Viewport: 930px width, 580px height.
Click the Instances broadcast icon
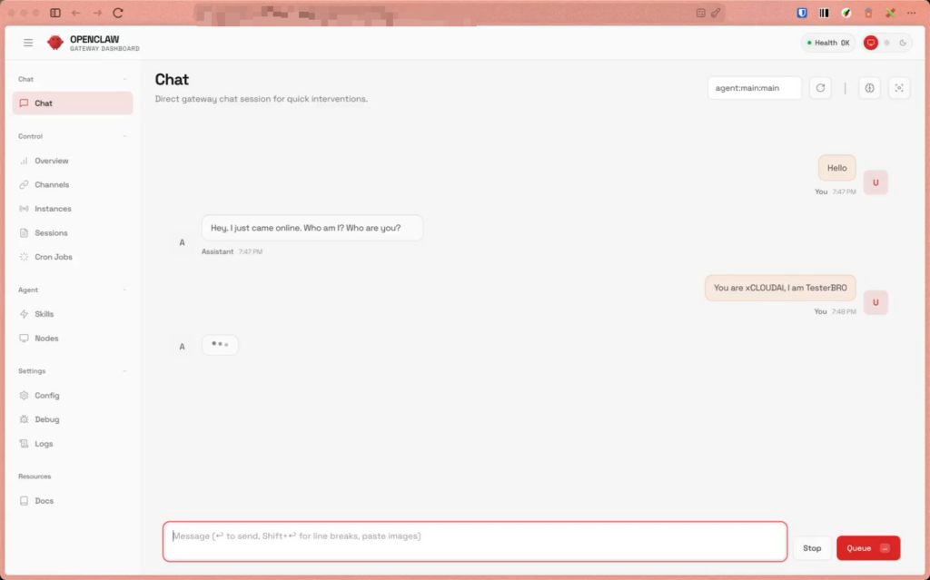(x=24, y=209)
